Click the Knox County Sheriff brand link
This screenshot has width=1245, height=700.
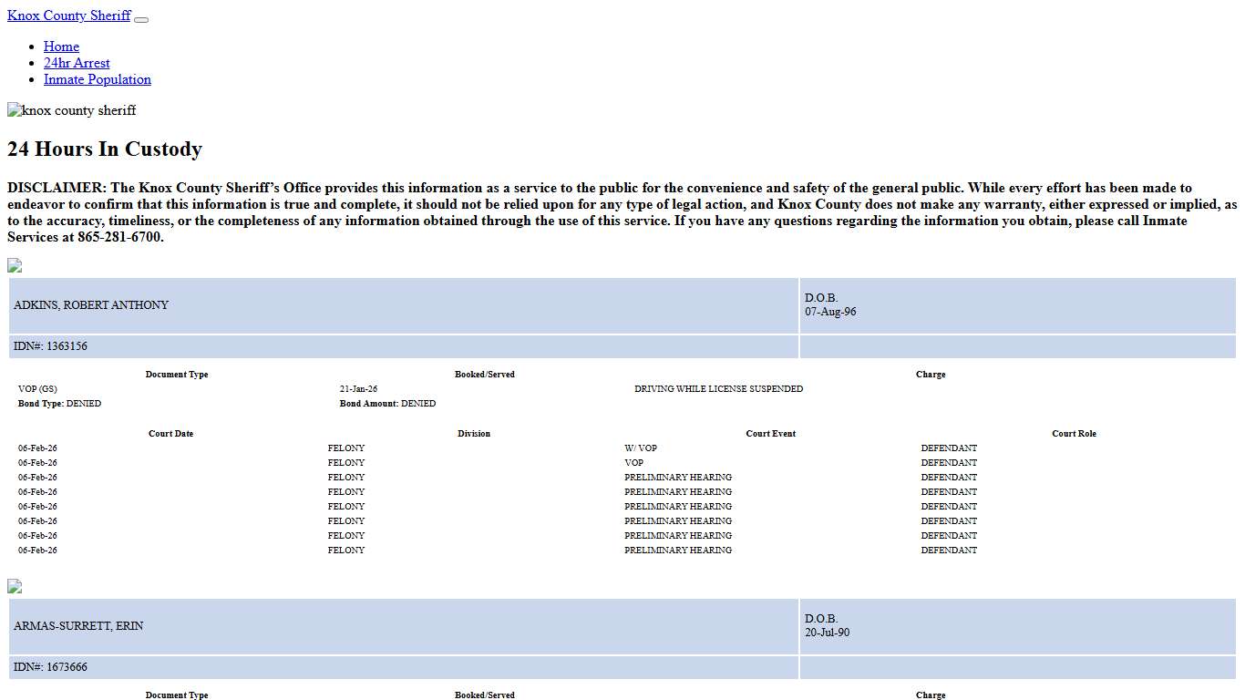[x=69, y=15]
